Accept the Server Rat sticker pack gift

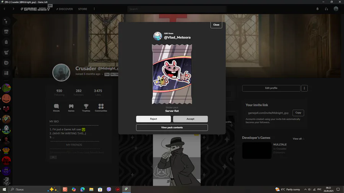pyautogui.click(x=190, y=119)
